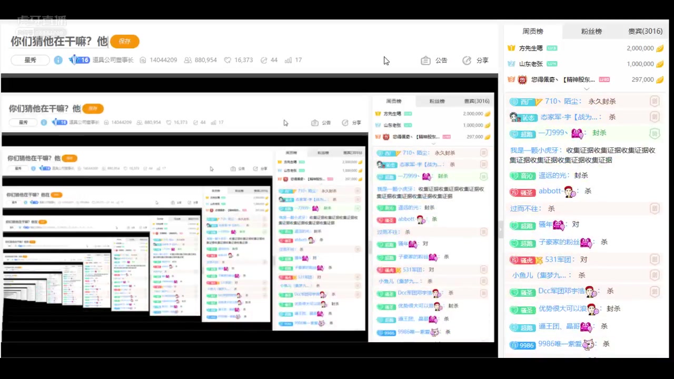Click username 子豪家的粉丝 in chat
The height and width of the screenshot is (379, 674).
point(559,242)
